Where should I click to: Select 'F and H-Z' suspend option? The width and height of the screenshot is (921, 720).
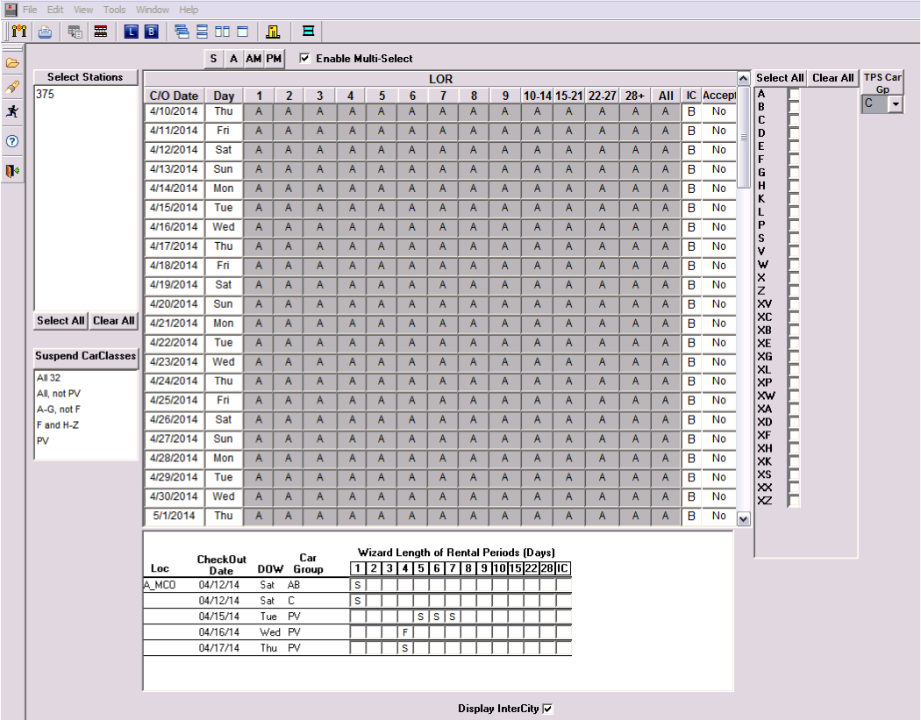pos(58,424)
